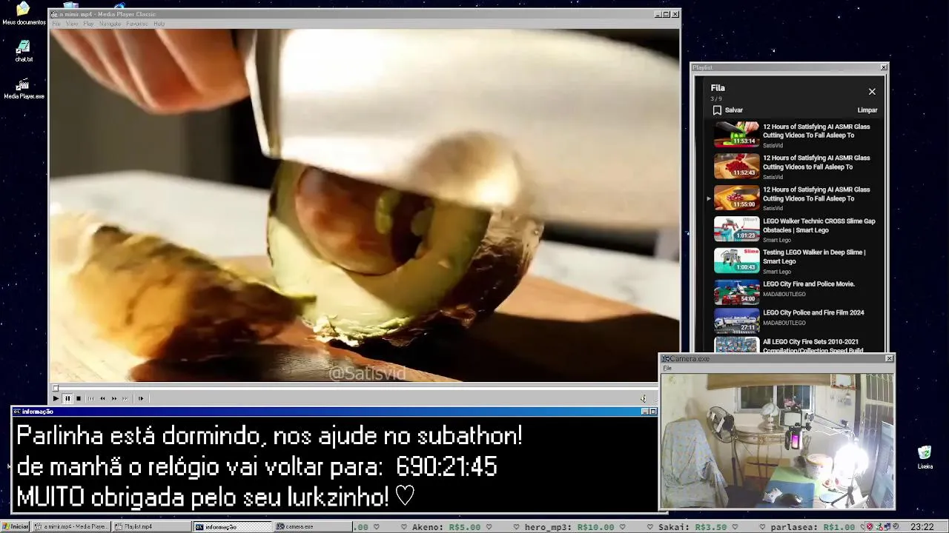Click the decrease speed rewind button
This screenshot has height=533, width=949.
point(102,398)
